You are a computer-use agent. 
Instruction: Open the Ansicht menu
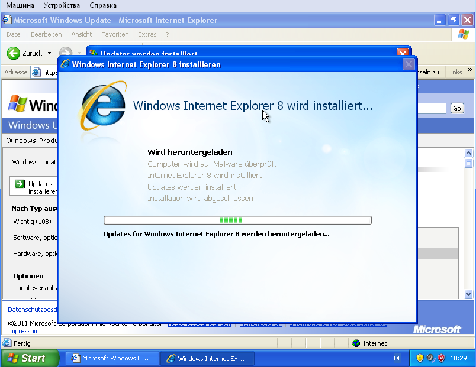click(x=81, y=34)
